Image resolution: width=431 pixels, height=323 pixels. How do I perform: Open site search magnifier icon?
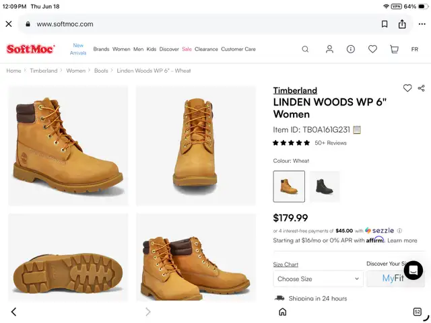click(305, 49)
